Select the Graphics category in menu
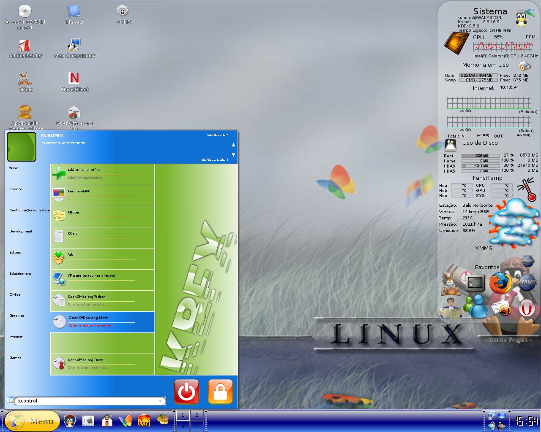This screenshot has width=541, height=432. pos(16,316)
